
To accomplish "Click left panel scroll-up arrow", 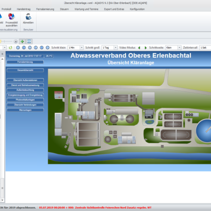I will (2, 59).
